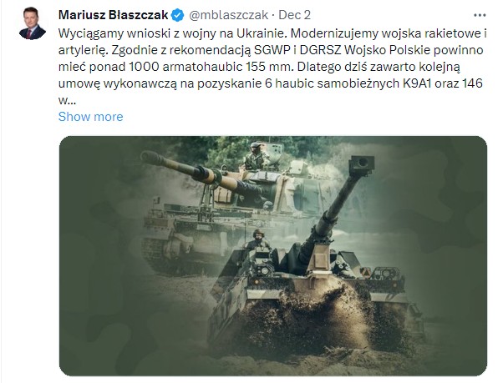Click the Mariusz Błaszczak display name
The image size is (498, 383).
click(x=114, y=15)
